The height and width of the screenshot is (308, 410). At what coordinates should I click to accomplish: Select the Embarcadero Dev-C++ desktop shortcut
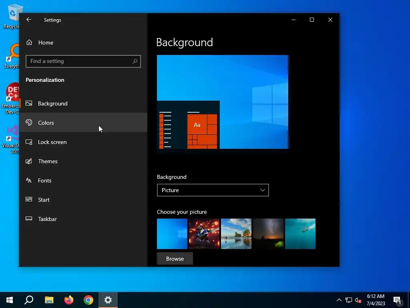10,99
